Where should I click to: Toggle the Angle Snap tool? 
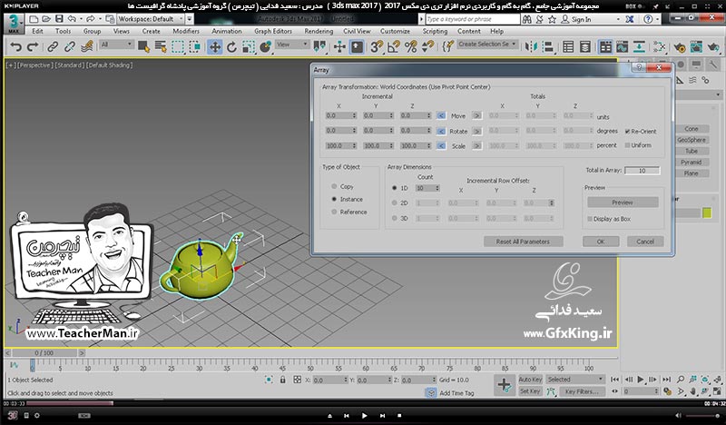click(394, 47)
